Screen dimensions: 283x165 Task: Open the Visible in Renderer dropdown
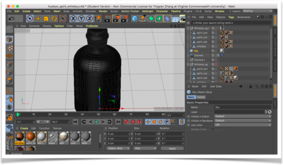pyautogui.click(x=243, y=121)
